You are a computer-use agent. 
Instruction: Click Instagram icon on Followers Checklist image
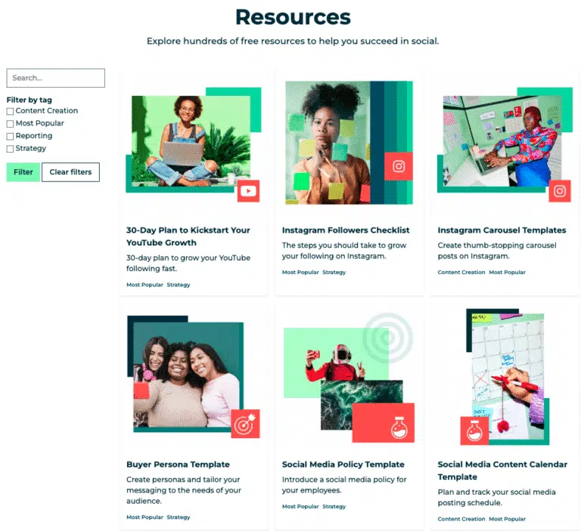399,166
